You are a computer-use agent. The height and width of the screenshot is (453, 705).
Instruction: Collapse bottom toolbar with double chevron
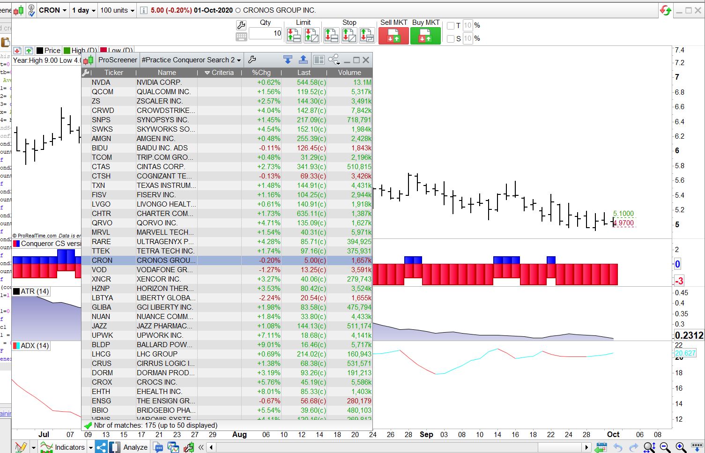[201, 447]
